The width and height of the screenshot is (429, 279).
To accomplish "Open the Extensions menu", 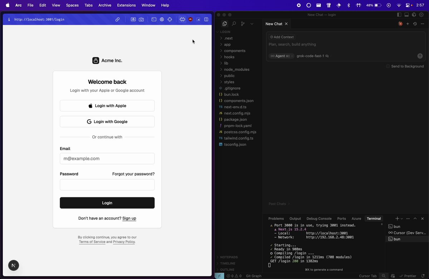I will [x=126, y=5].
